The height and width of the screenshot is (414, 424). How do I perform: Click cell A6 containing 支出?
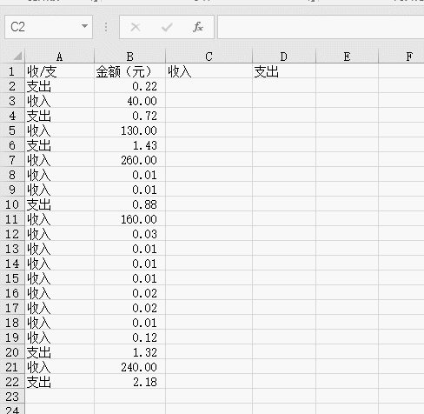[60, 145]
